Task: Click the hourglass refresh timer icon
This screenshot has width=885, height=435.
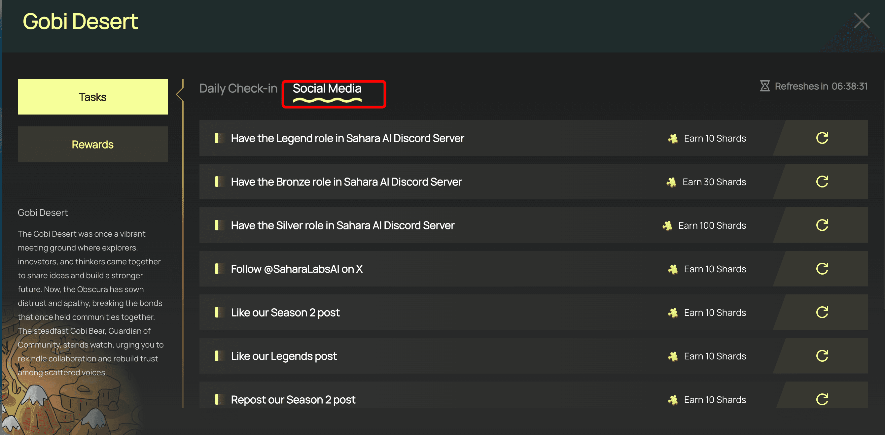Action: [x=765, y=86]
